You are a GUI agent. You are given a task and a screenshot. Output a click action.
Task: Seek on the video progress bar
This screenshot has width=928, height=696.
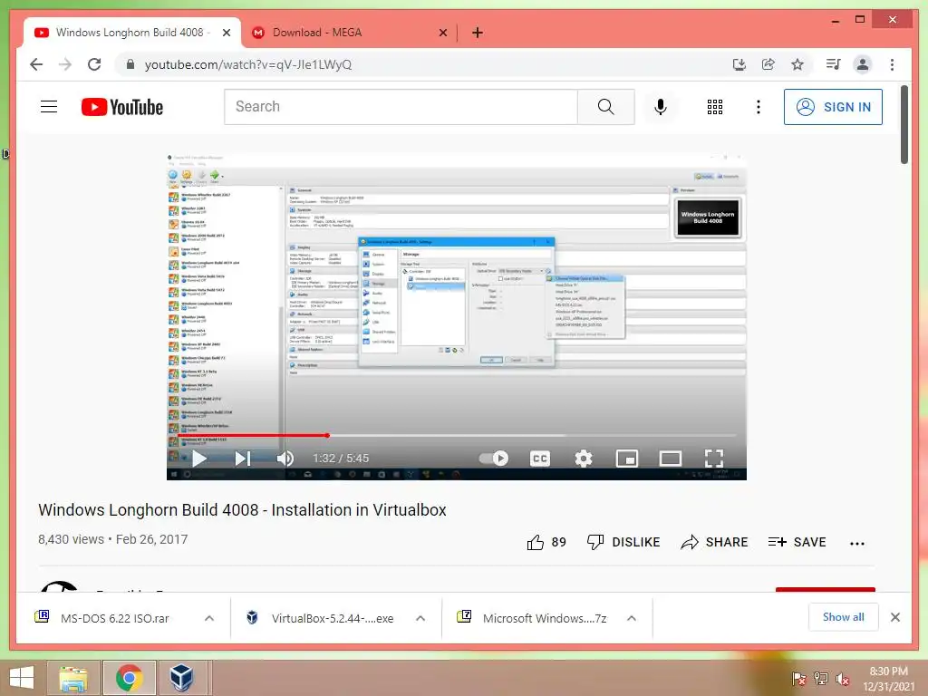[457, 436]
